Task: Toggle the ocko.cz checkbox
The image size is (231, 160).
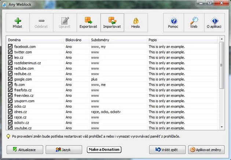Action: [10, 106]
